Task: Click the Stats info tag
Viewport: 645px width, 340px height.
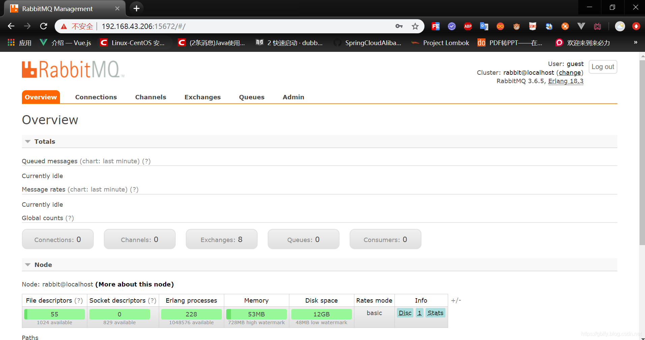Action: (435, 313)
